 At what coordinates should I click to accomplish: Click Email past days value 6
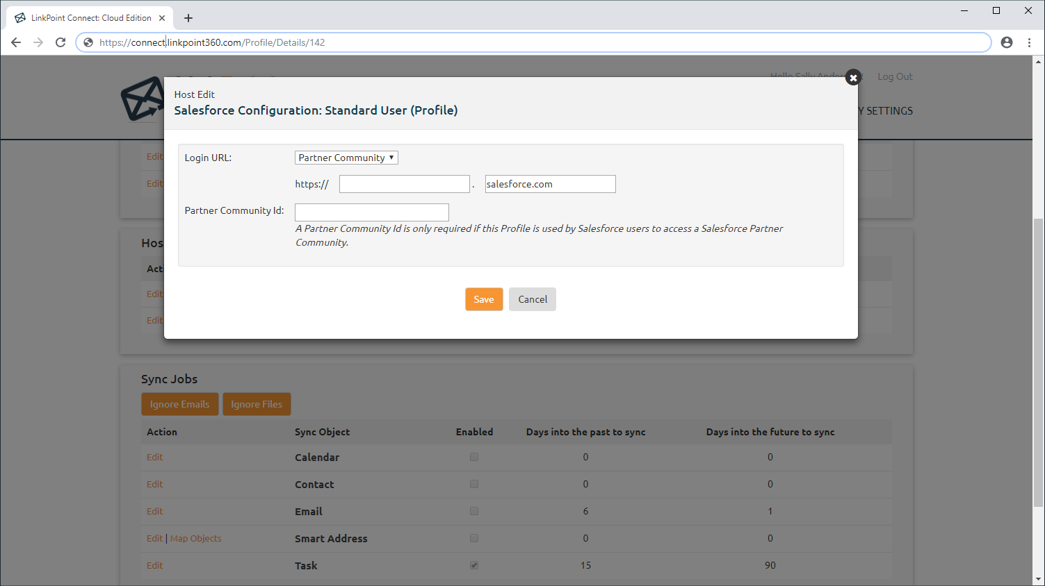tap(585, 511)
